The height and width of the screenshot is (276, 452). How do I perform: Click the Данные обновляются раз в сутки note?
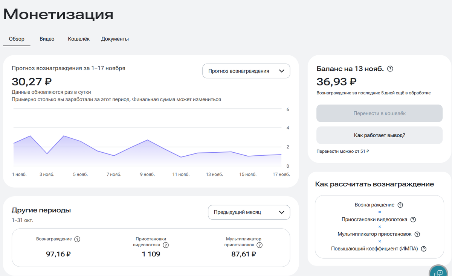click(x=51, y=92)
